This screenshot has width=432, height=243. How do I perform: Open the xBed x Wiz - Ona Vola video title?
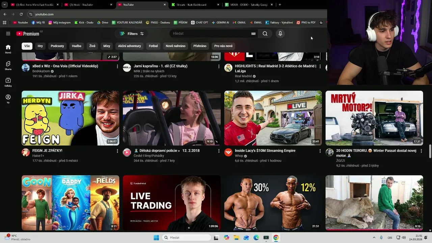pyautogui.click(x=65, y=66)
